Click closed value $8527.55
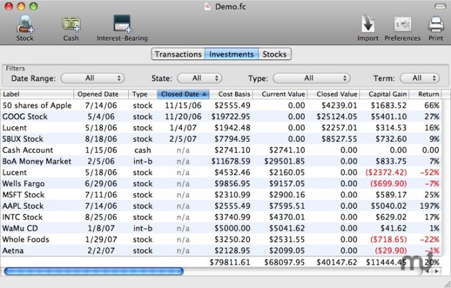Image resolution: width=451 pixels, height=288 pixels. point(340,139)
